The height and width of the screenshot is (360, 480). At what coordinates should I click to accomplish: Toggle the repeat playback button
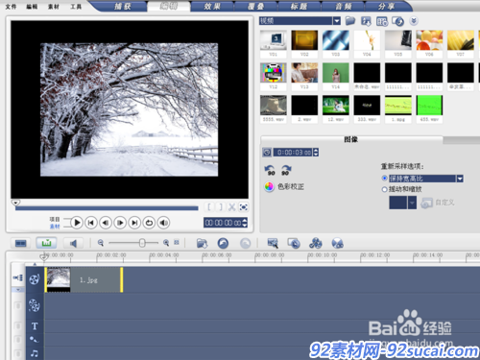(x=149, y=223)
